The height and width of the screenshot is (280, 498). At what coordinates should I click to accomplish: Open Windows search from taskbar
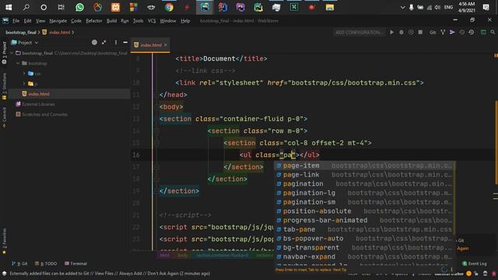click(x=26, y=7)
